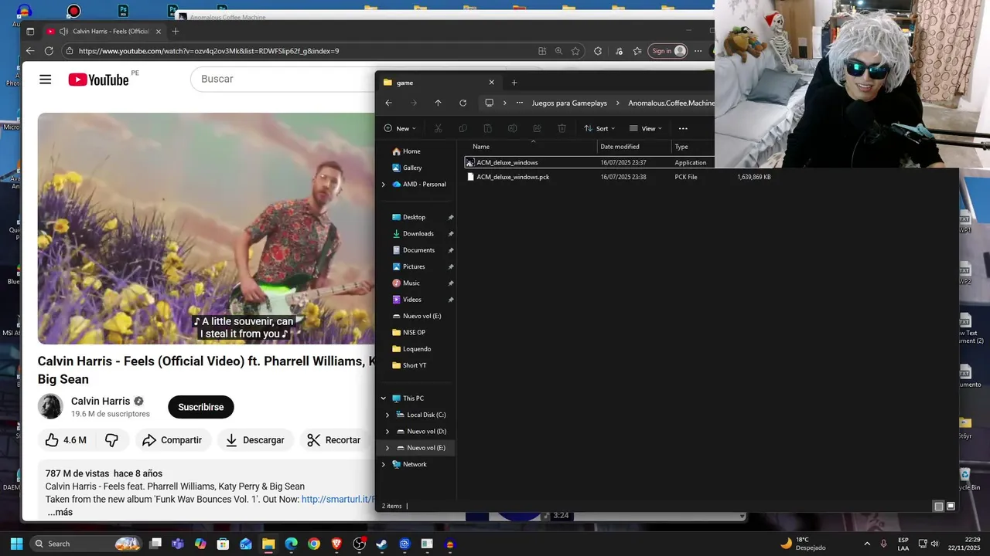Screen dimensions: 990x556
Task: Click the Calvin Harris video player
Action: pos(207,229)
